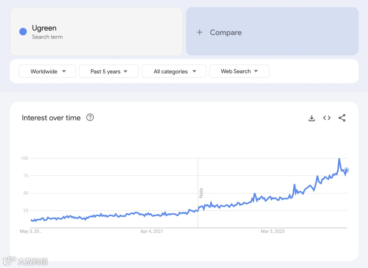Open embed code for the chart
Screen dimensions: 368x268
tap(327, 118)
